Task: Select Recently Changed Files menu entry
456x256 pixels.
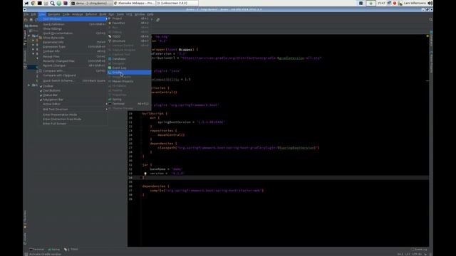Action: [73, 61]
